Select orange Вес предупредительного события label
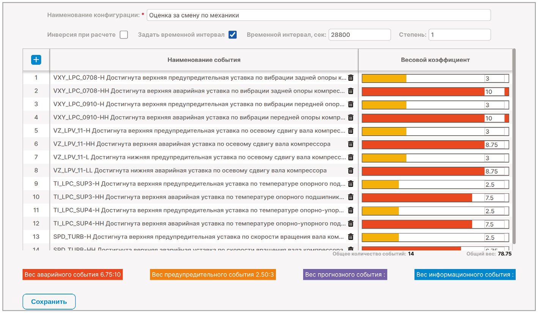The image size is (538, 313). click(x=213, y=275)
